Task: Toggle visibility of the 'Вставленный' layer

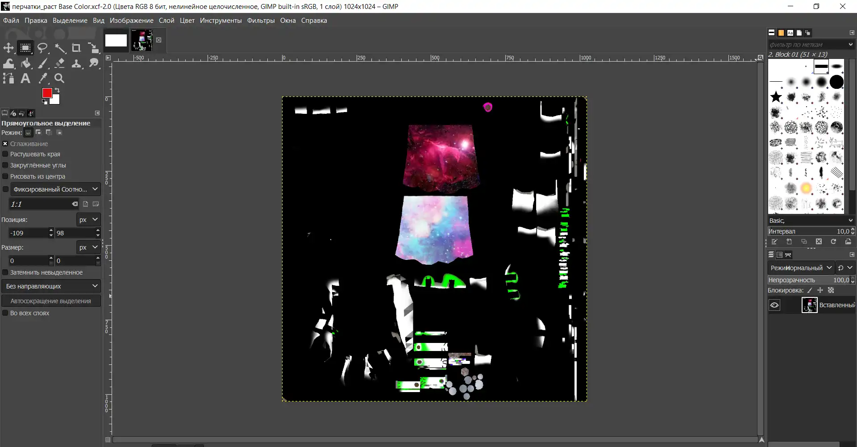Action: [774, 305]
